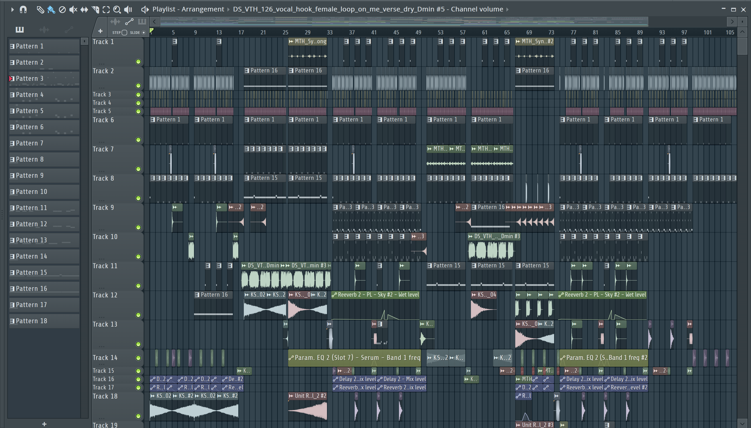Select Pattern 18 in the picker list
This screenshot has width=751, height=428.
point(44,321)
